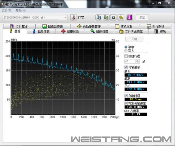The width and height of the screenshot is (175, 146).
Task: Click the maximum speed value 211.1 MB/s
Action: (x=136, y=82)
